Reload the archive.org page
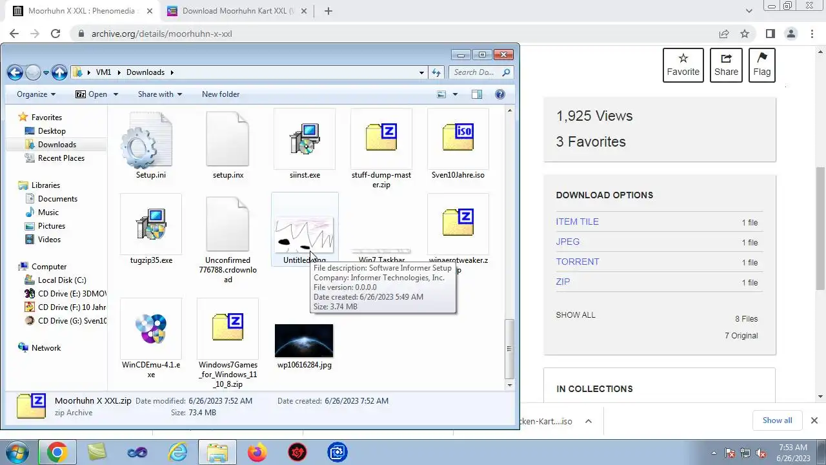 (55, 34)
